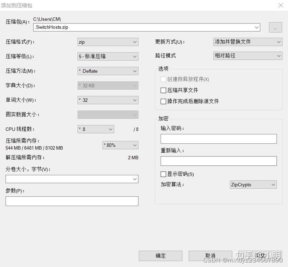
Task: Close the 添加到压缩包 dialog
Action: (x=281, y=5)
